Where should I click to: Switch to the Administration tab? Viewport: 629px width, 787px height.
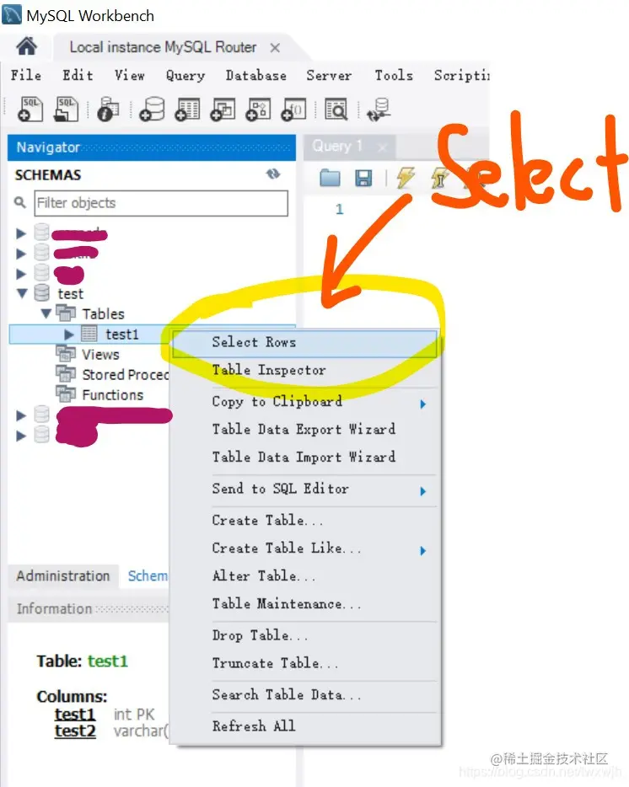point(63,576)
